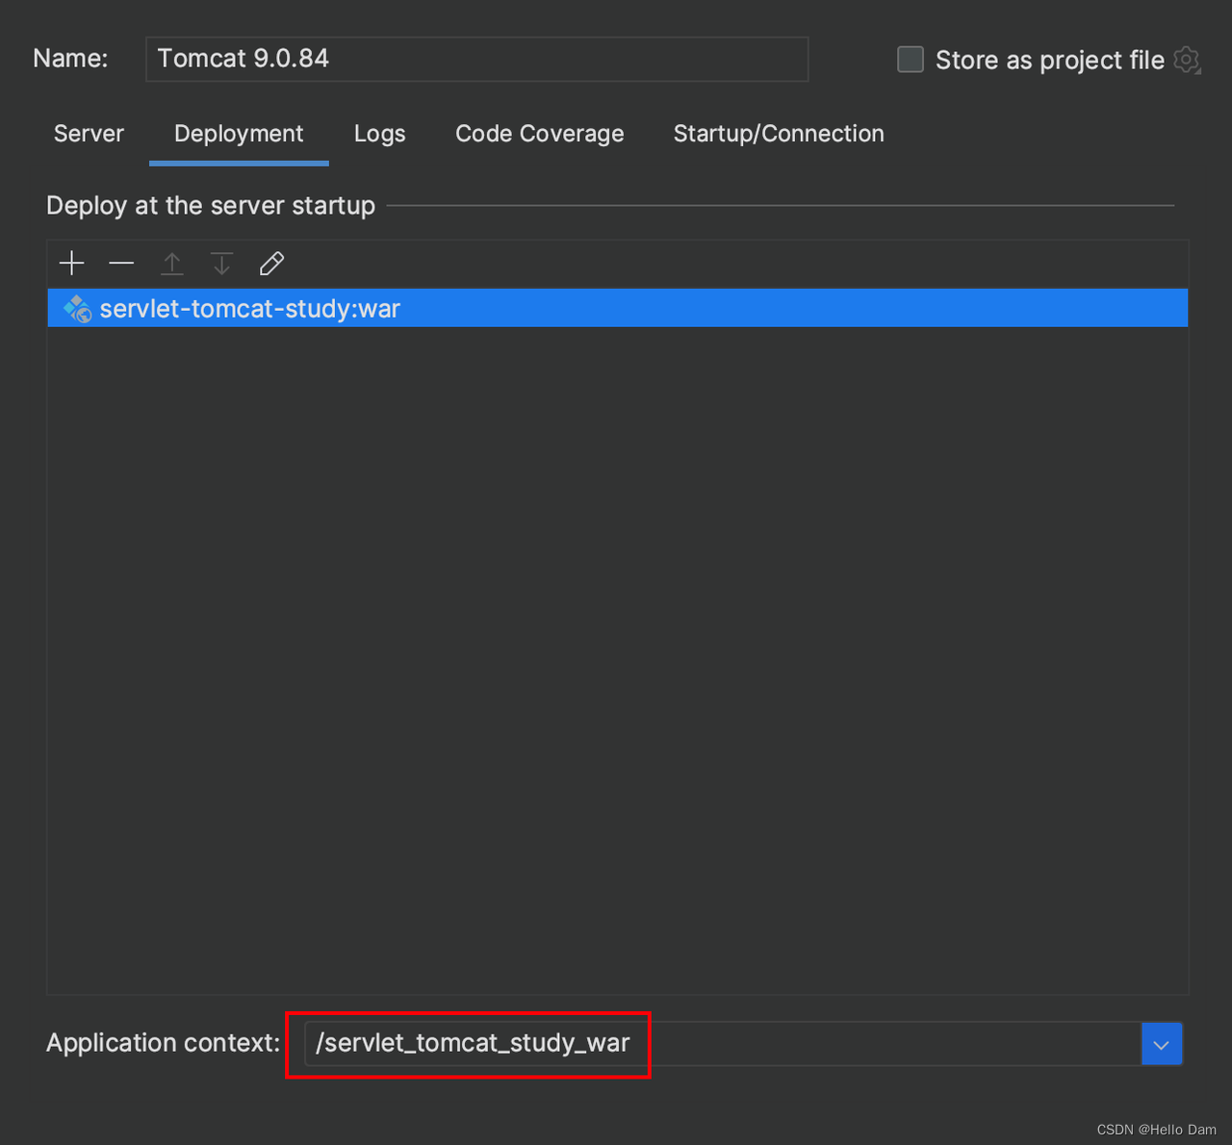Click the Deployment tab
The height and width of the screenshot is (1145, 1232).
239,134
